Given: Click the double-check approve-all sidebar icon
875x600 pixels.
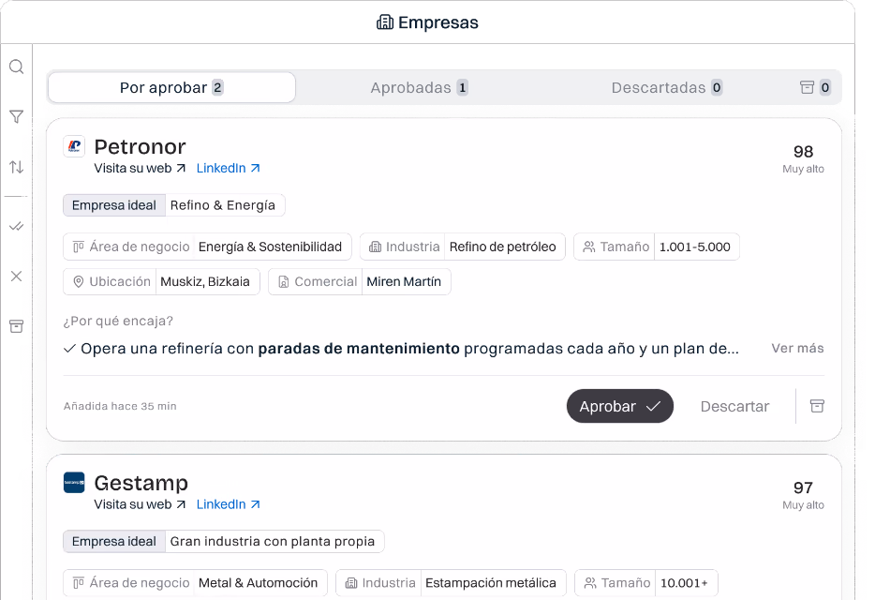Looking at the screenshot, I should coord(16,226).
